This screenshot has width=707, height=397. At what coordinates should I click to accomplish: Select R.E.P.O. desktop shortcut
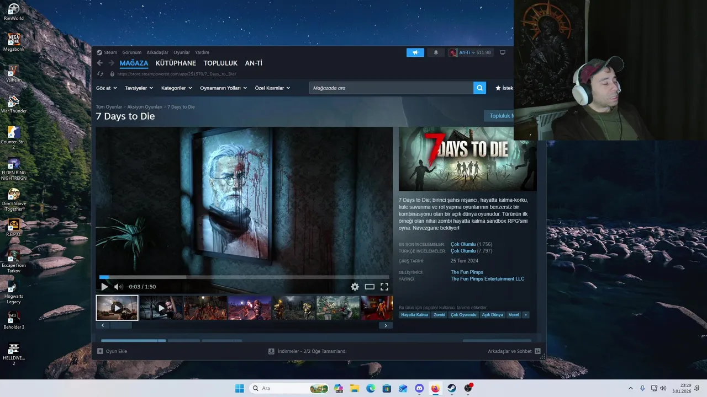tap(14, 228)
